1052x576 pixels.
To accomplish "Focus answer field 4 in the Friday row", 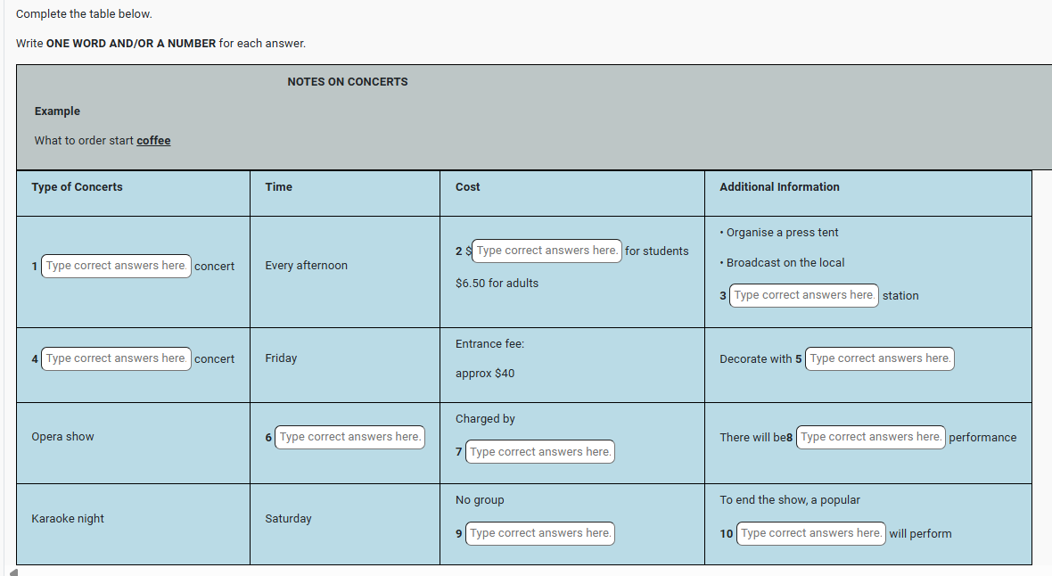I will (116, 358).
